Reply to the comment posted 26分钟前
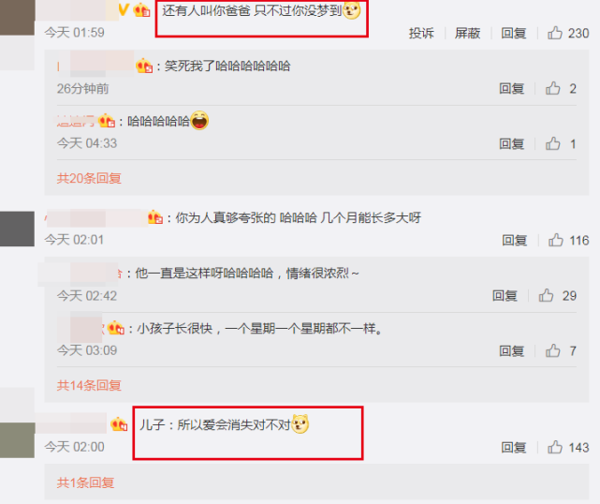This screenshot has height=504, width=600. coord(512,88)
